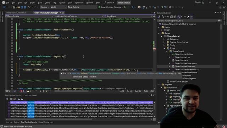The height and width of the screenshot is (128, 227).
Task: Click the Solution Explorer Collapse All icon
Action: (171, 17)
